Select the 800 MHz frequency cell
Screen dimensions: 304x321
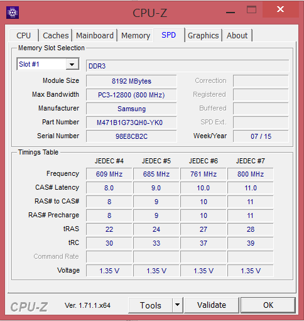point(251,174)
